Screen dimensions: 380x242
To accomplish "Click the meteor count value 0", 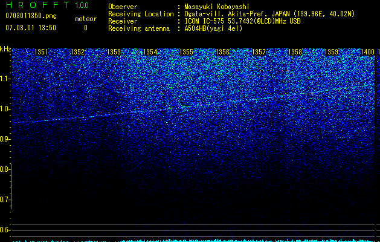I will point(86,28).
